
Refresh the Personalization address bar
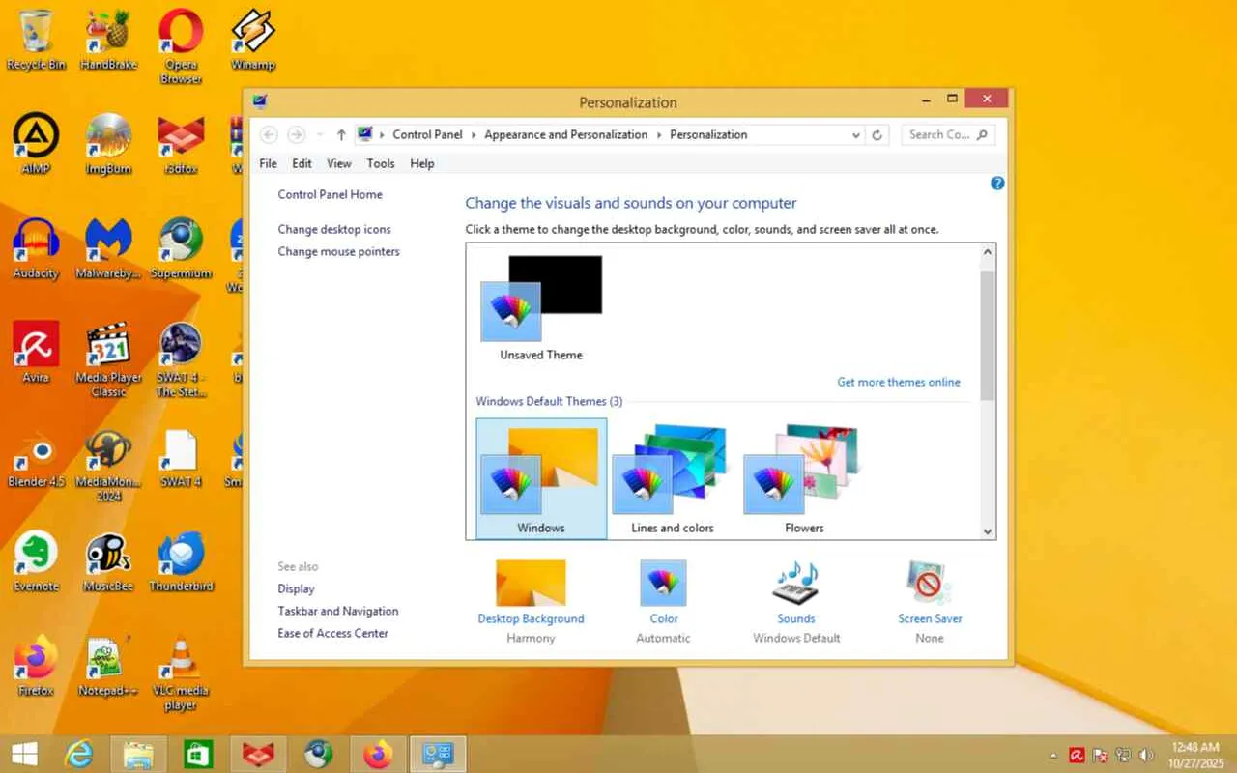pyautogui.click(x=877, y=135)
